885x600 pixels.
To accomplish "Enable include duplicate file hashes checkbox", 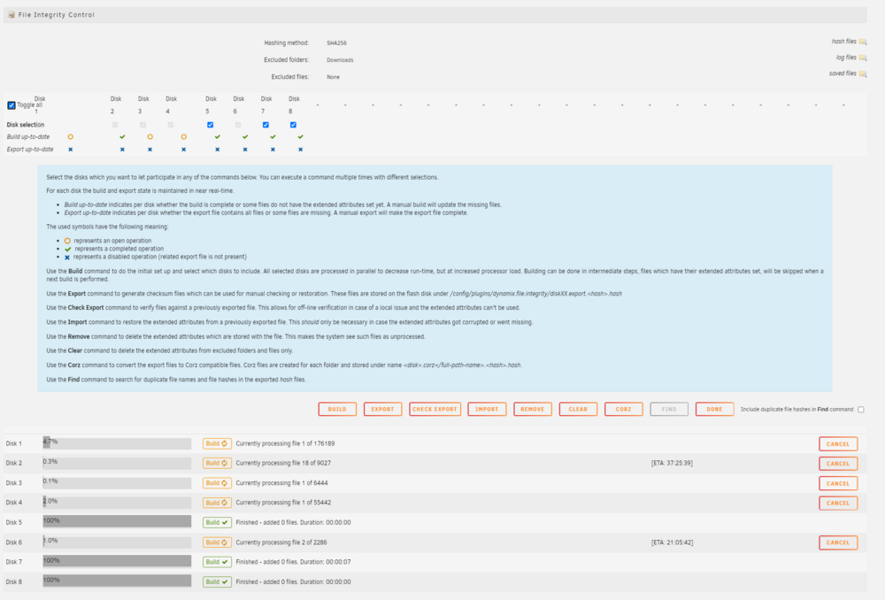I will (x=861, y=410).
